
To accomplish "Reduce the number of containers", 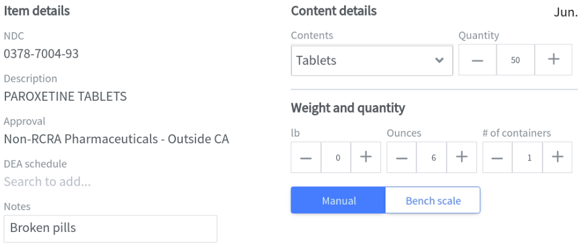I will click(x=498, y=157).
